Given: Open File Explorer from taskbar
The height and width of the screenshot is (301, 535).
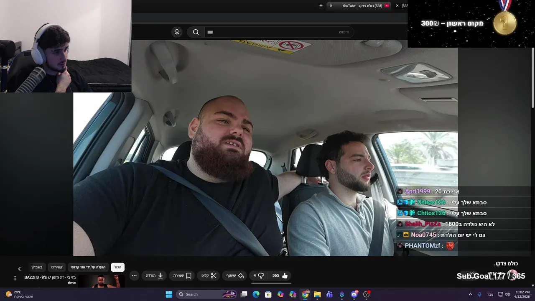Looking at the screenshot, I should click(x=317, y=294).
